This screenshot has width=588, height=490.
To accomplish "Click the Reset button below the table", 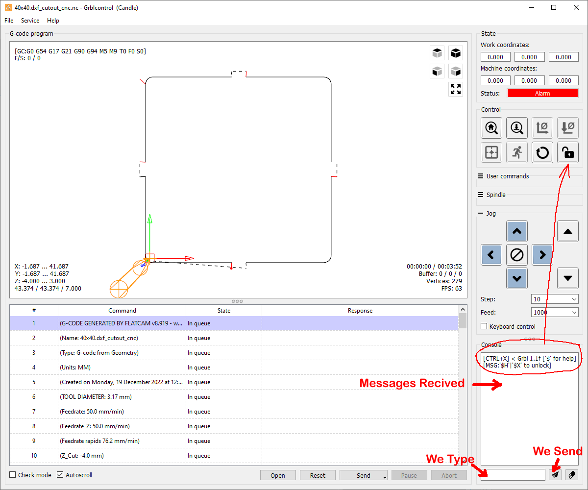I will (318, 475).
